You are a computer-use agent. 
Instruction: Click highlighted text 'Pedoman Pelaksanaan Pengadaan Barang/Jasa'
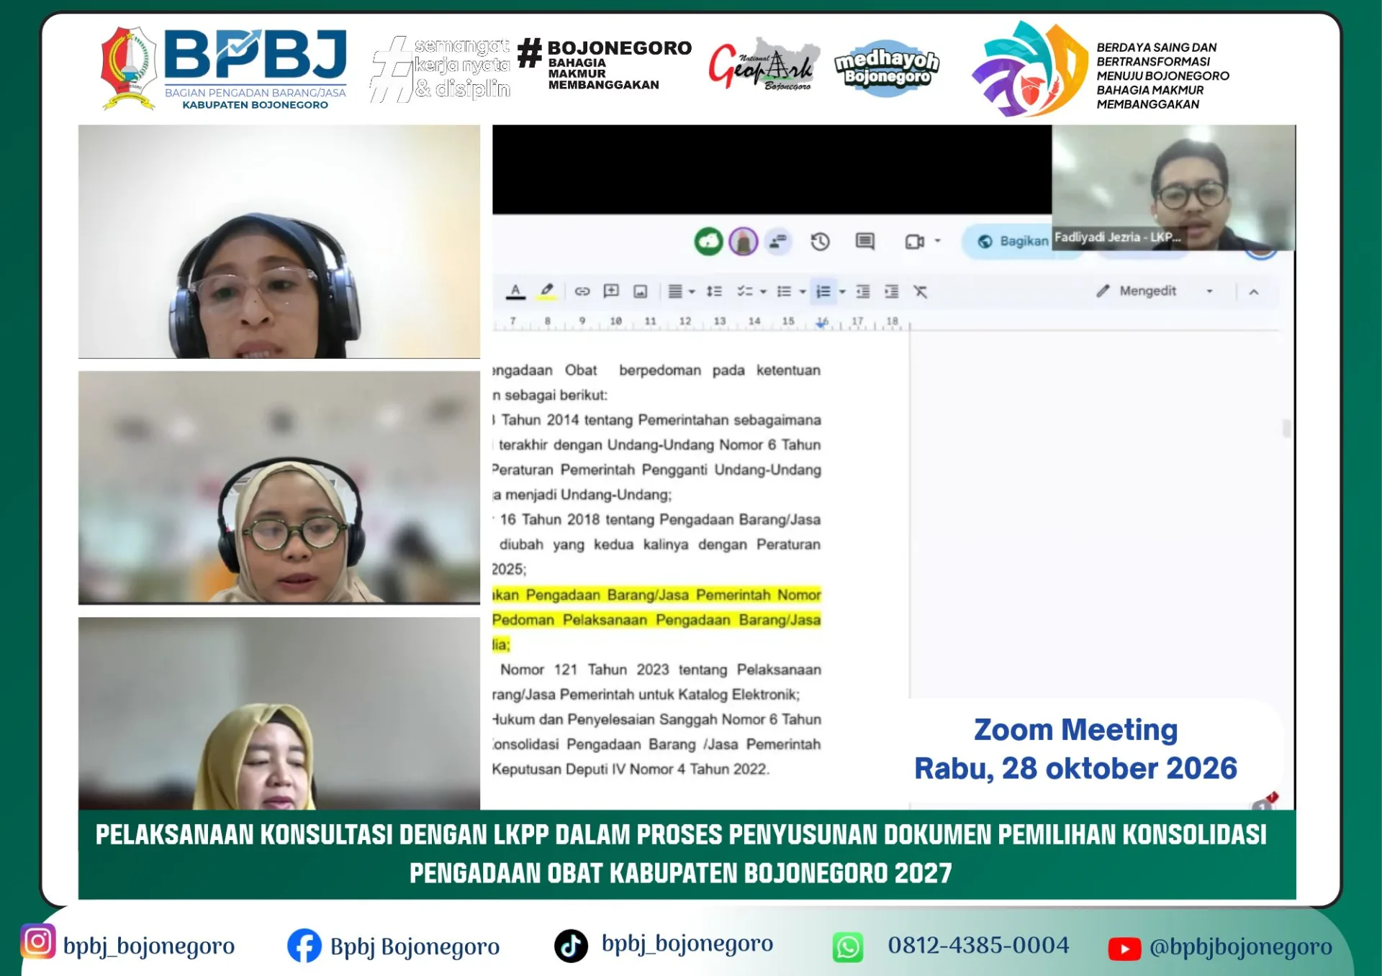click(x=656, y=620)
